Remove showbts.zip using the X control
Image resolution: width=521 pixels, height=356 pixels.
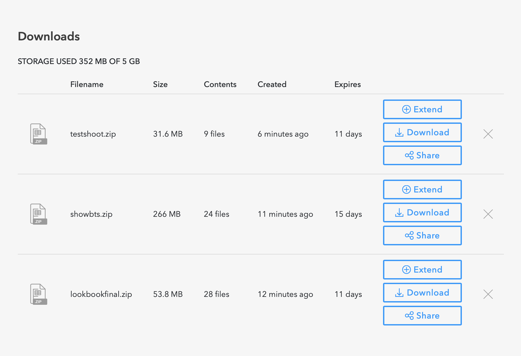point(488,214)
